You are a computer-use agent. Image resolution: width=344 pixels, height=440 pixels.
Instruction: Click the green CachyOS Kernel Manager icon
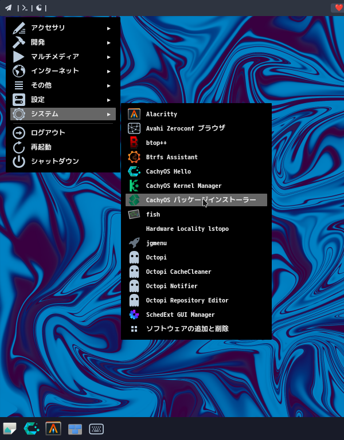tap(134, 186)
